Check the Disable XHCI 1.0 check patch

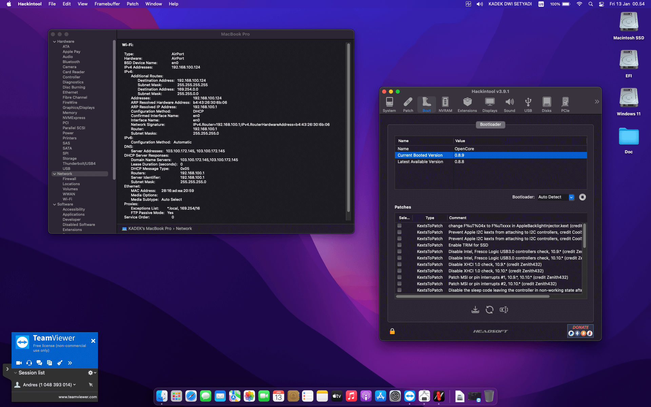pos(399,264)
